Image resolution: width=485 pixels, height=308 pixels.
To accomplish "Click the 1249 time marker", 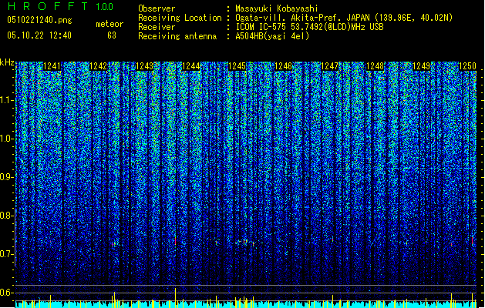I will click(421, 66).
